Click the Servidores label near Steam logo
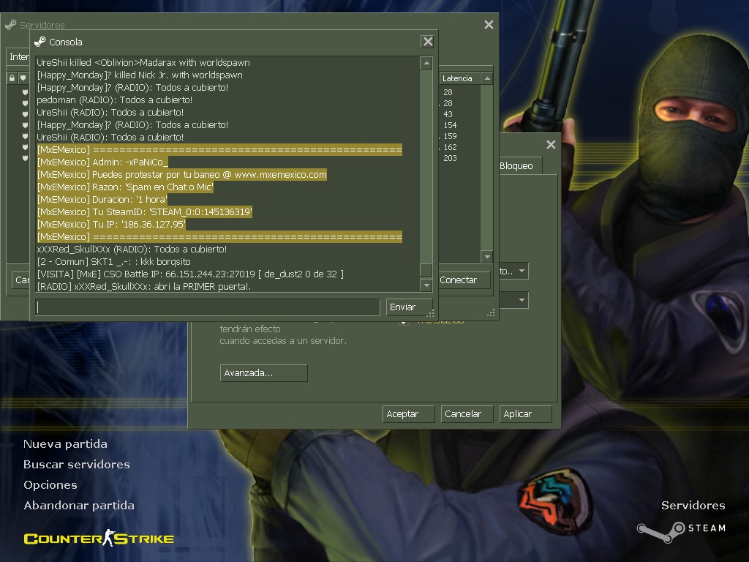 [x=693, y=506]
